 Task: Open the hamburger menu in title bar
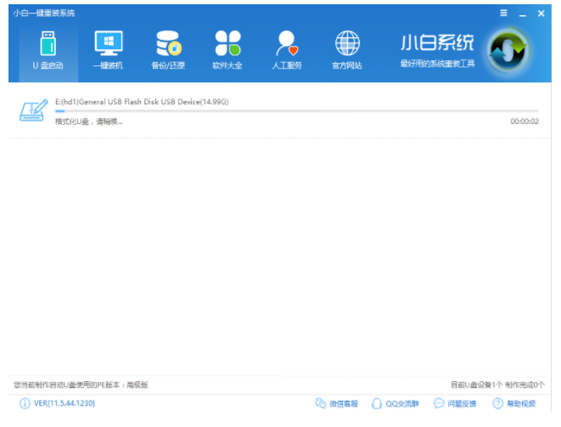(503, 13)
